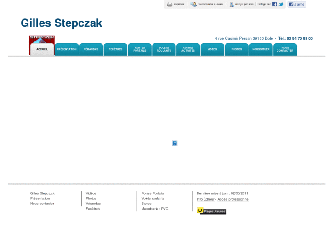Open footer link Portes Portails
The width and height of the screenshot is (334, 251).
point(153,193)
